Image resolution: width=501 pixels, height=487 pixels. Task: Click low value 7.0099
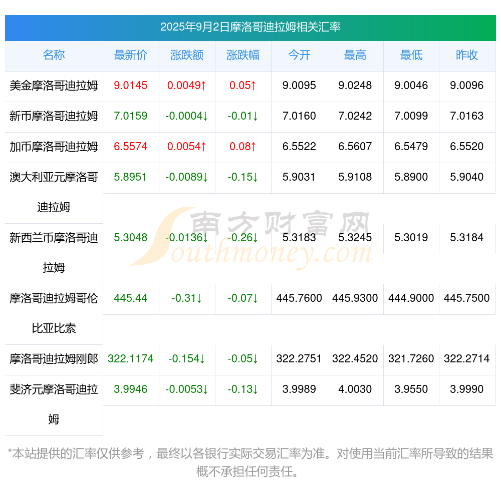pos(411,116)
